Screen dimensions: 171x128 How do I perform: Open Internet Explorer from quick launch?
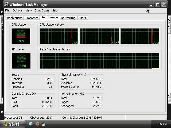[x=31, y=124]
